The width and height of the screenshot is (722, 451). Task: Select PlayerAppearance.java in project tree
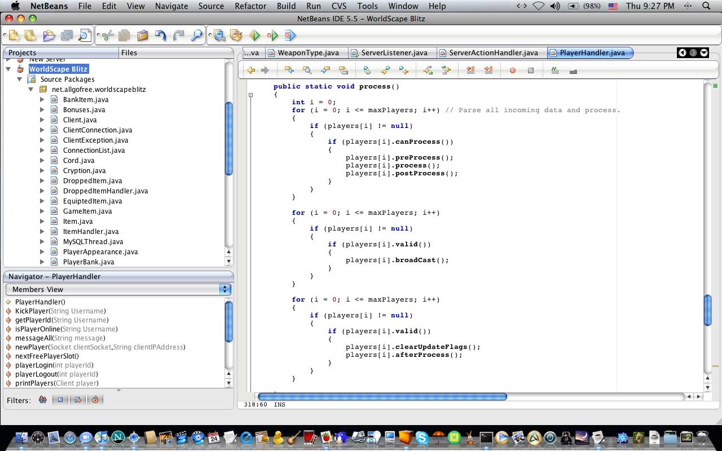[x=100, y=251]
